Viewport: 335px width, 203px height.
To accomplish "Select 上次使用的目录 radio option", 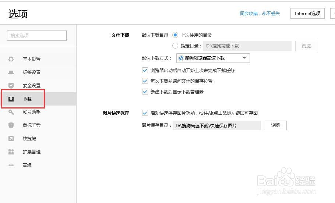I will pos(175,35).
